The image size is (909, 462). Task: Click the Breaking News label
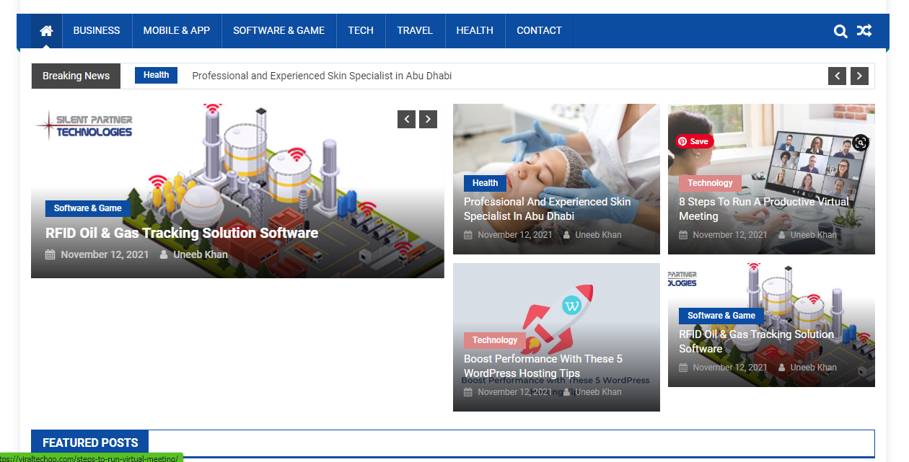click(76, 76)
